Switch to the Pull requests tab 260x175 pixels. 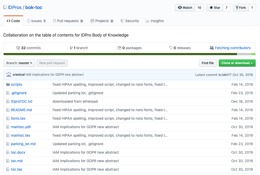coord(68,21)
